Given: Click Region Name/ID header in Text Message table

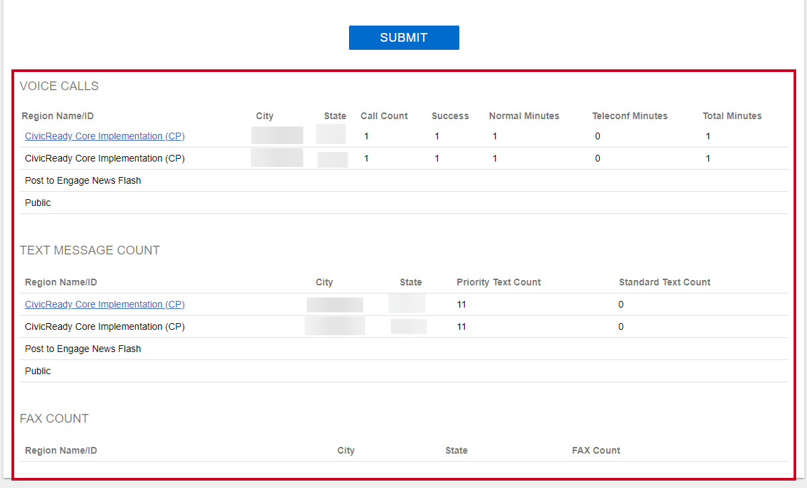Looking at the screenshot, I should pos(61,282).
